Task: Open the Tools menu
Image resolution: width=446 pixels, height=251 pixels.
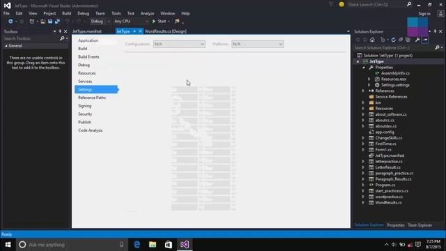Action: click(x=116, y=13)
